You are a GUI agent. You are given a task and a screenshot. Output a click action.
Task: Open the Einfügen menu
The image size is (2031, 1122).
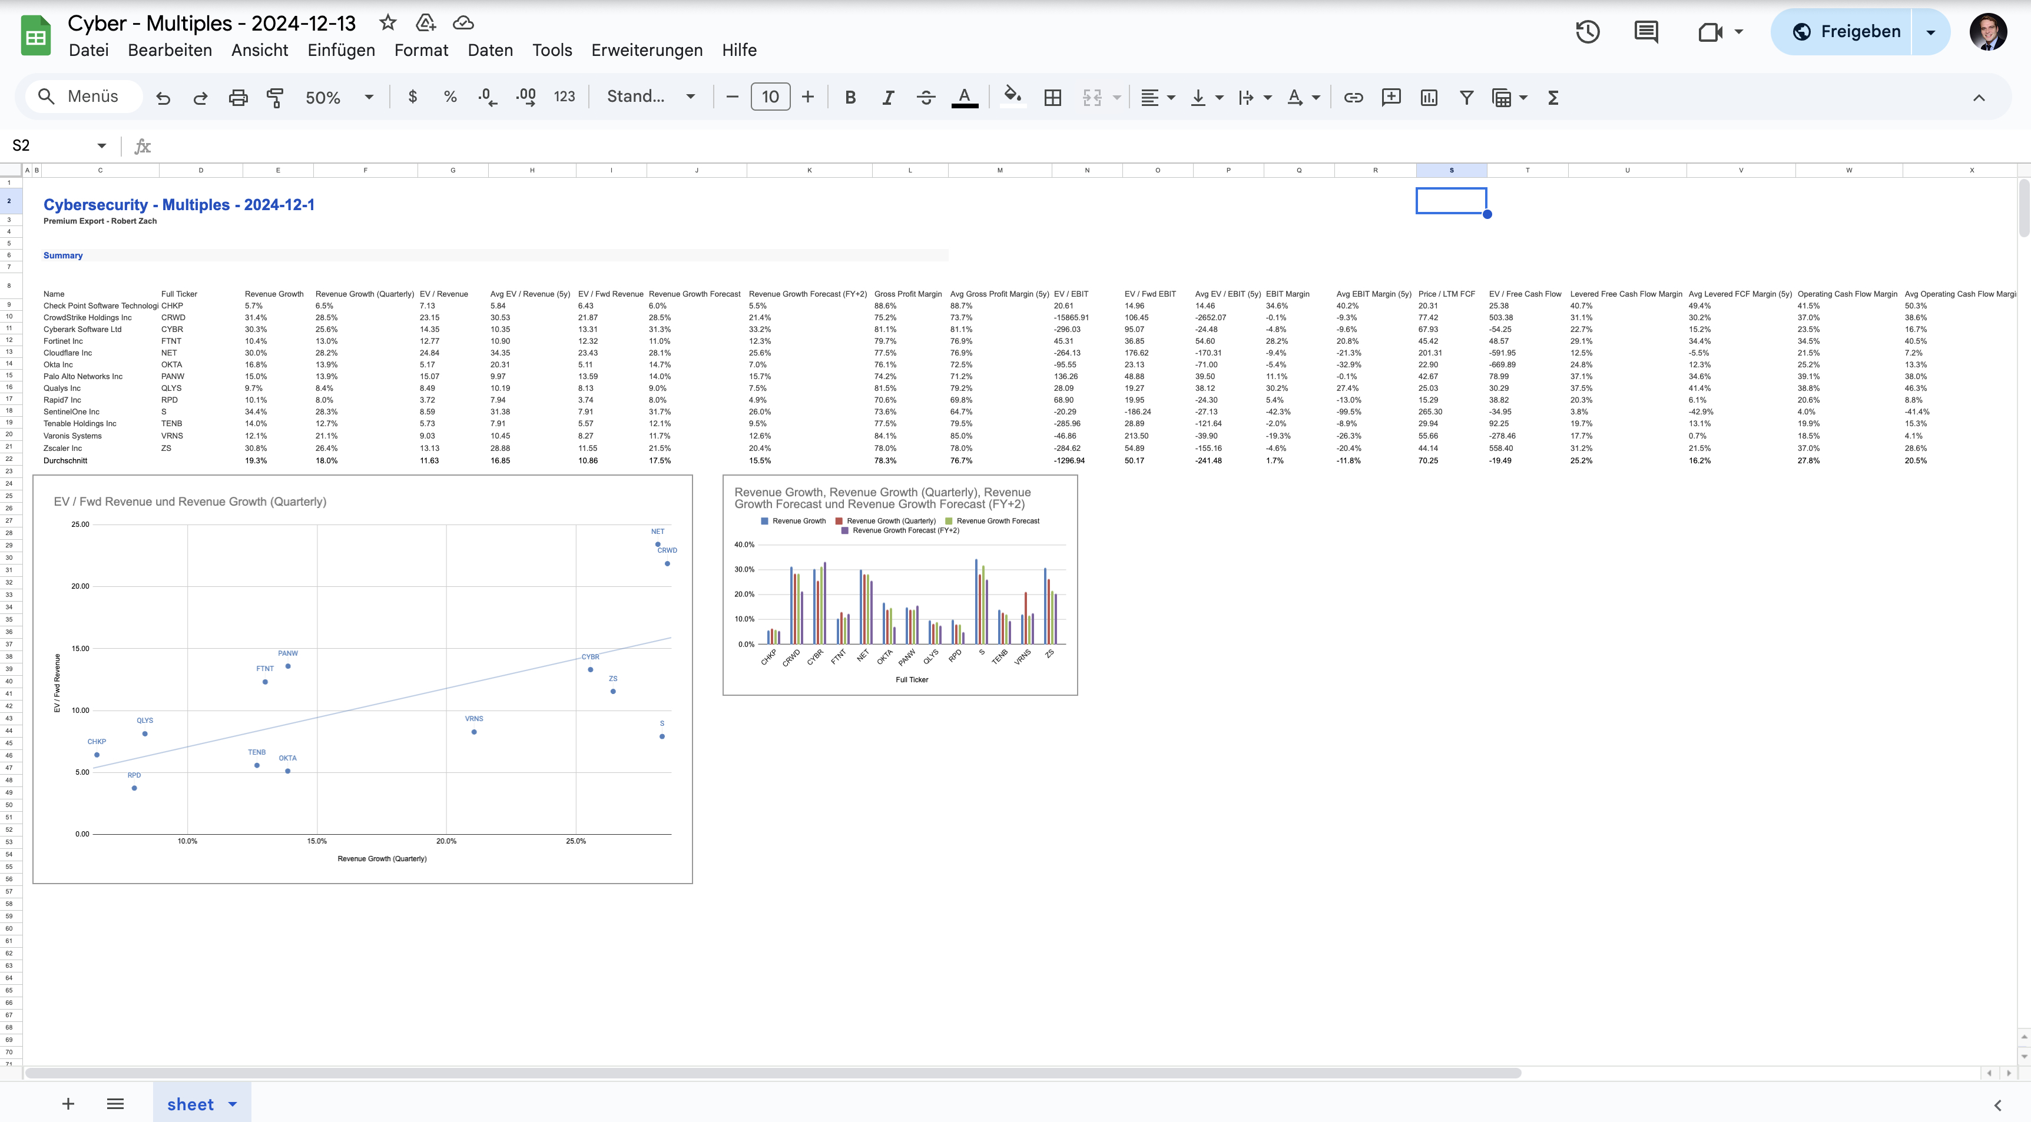click(342, 49)
